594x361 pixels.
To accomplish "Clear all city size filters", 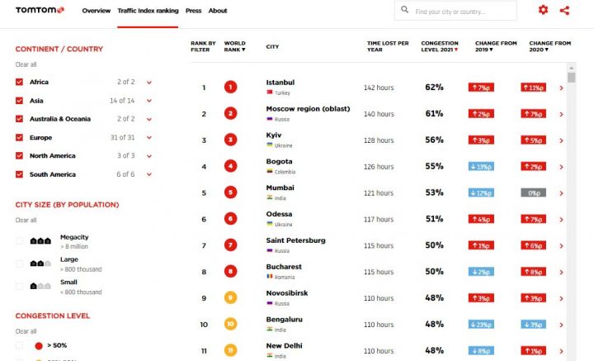I will pos(26,220).
